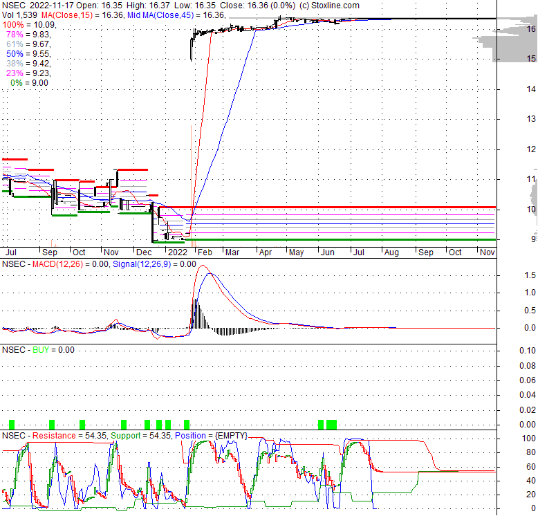Click the MACD line peak near February
This screenshot has height=516, width=538.
(x=203, y=266)
